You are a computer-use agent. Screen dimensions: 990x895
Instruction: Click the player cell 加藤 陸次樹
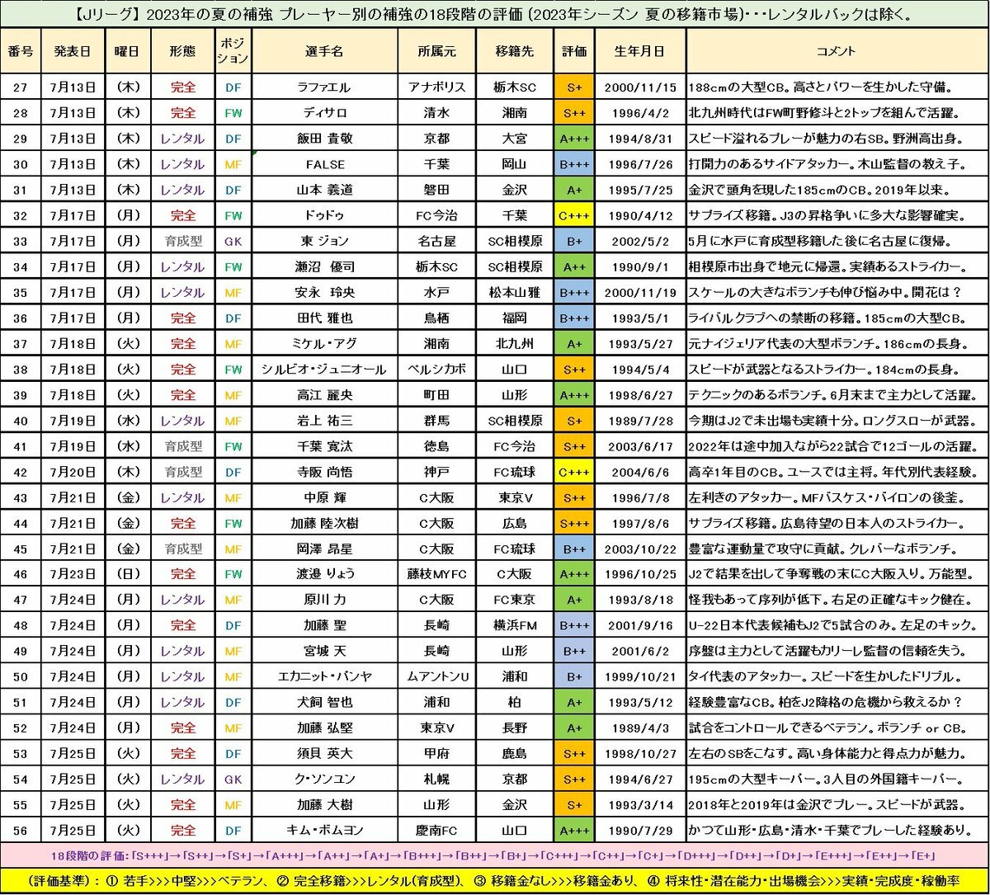[323, 522]
